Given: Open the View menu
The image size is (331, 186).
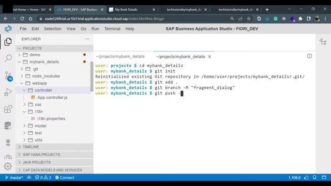Looking at the screenshot, I should click(71, 29).
